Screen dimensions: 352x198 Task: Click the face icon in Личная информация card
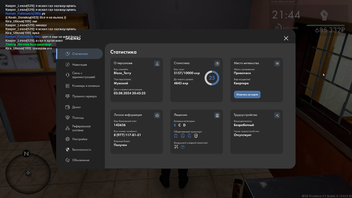[157, 115]
